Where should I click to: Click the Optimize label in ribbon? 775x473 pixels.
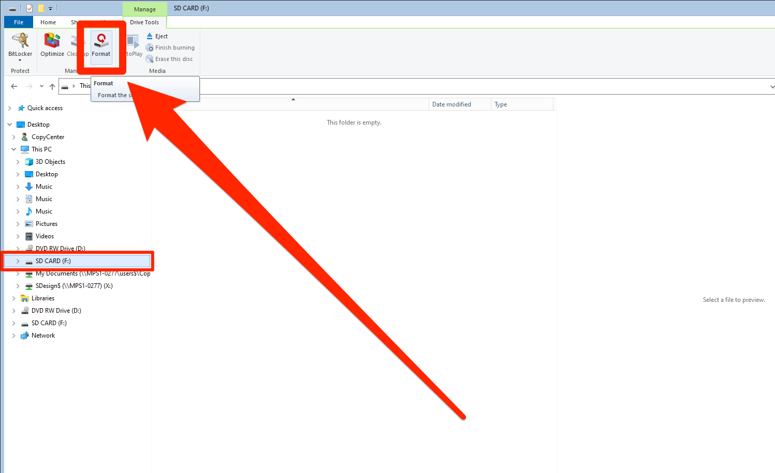tap(52, 54)
